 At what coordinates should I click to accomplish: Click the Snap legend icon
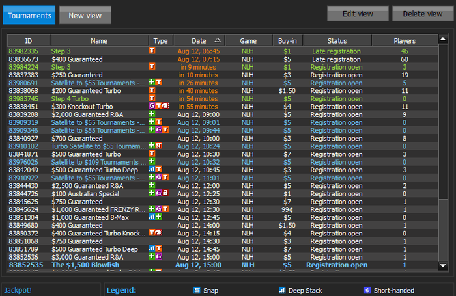(x=197, y=290)
